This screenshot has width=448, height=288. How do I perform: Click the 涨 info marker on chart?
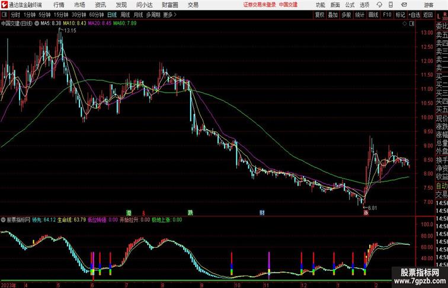click(366, 213)
